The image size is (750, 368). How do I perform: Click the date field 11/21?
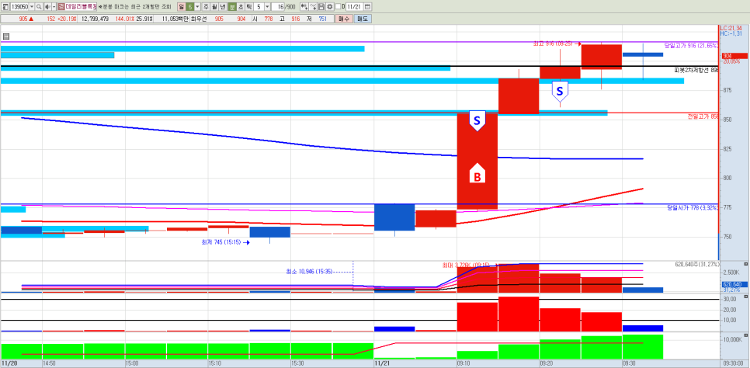pyautogui.click(x=354, y=7)
